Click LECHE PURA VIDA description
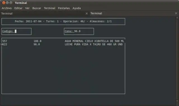This screenshot has height=106, width=179. tap(94, 44)
